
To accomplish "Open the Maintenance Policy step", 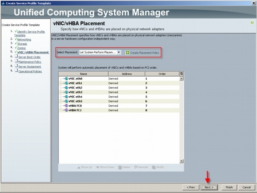I will coord(30,62).
